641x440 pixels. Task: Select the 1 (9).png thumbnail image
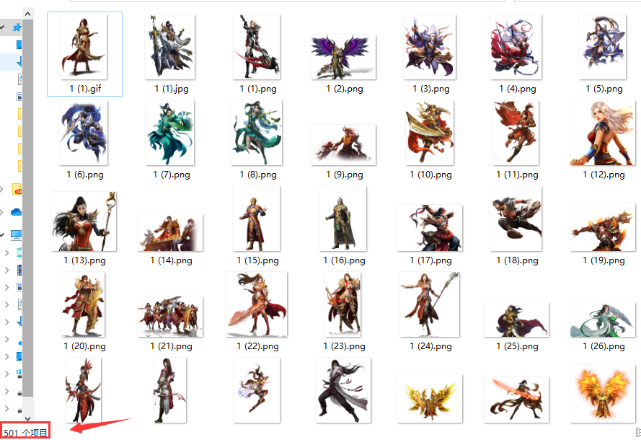343,145
